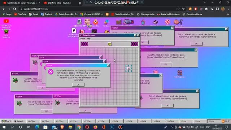Open the white shortcut-arrow file desktop icon
231x130 pixels.
pos(74,30)
